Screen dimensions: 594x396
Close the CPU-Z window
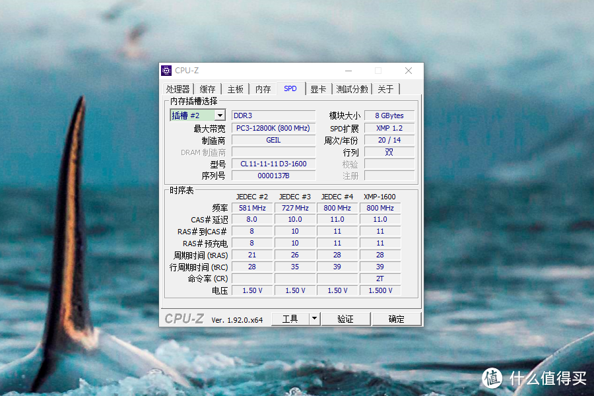(x=409, y=71)
